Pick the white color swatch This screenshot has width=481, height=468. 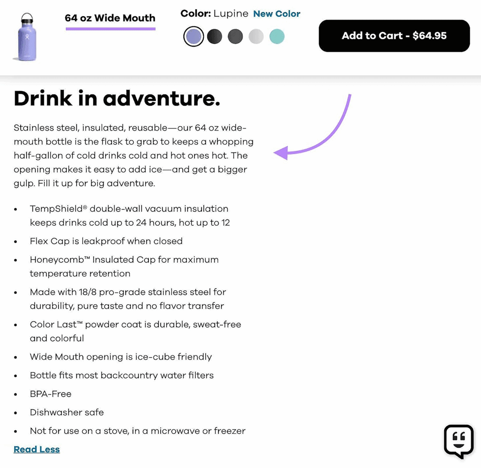(256, 36)
